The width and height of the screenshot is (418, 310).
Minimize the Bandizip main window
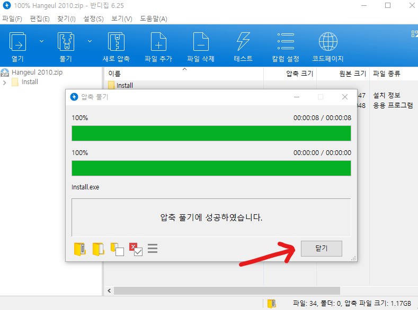pos(364,5)
